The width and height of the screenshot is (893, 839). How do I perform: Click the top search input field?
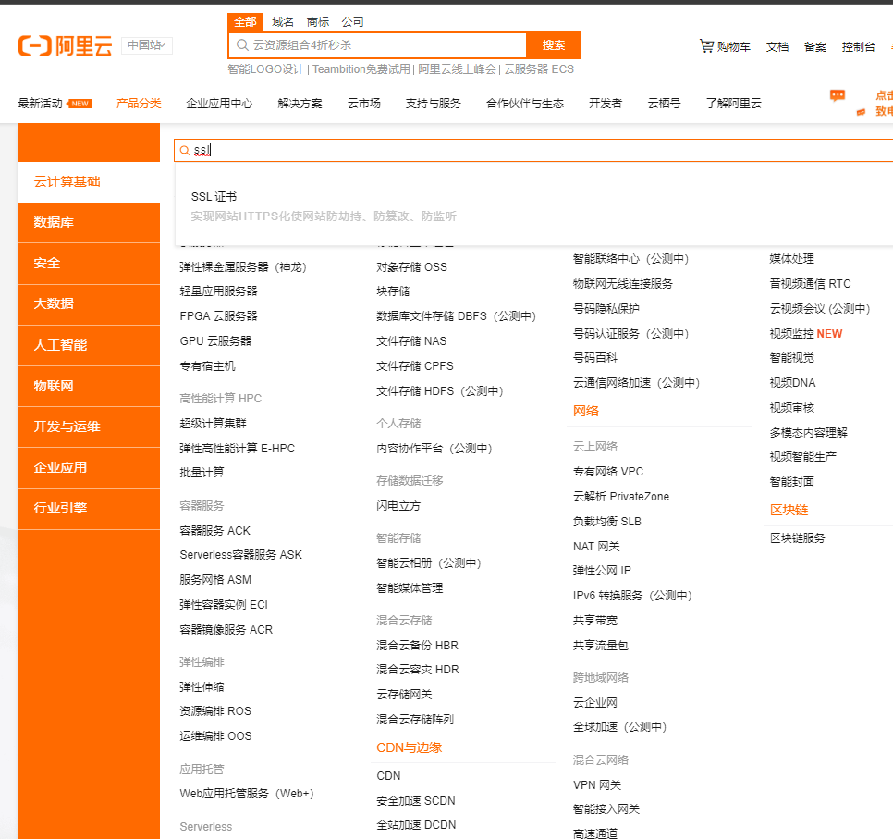click(379, 45)
